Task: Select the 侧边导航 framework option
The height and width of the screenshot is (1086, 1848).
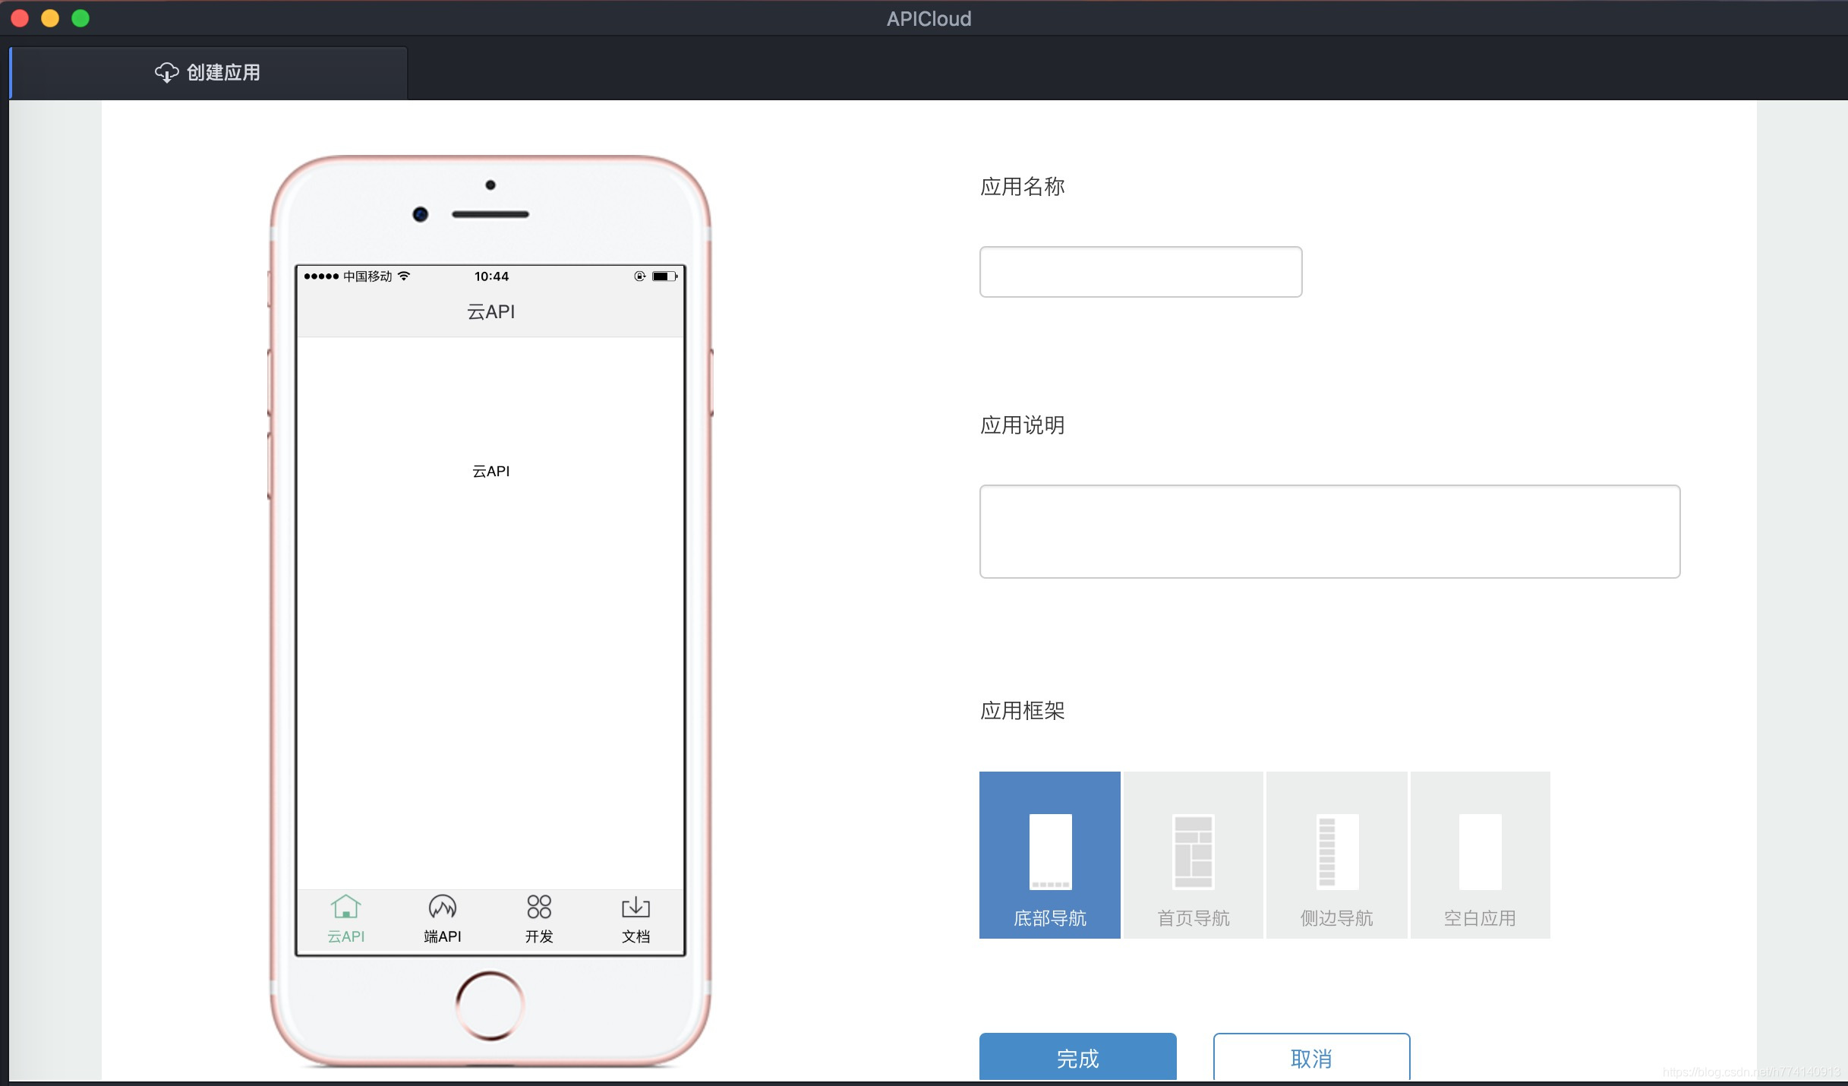Action: pyautogui.click(x=1337, y=855)
